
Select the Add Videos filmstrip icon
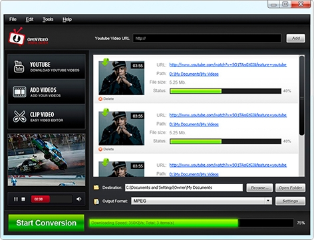pos(19,92)
